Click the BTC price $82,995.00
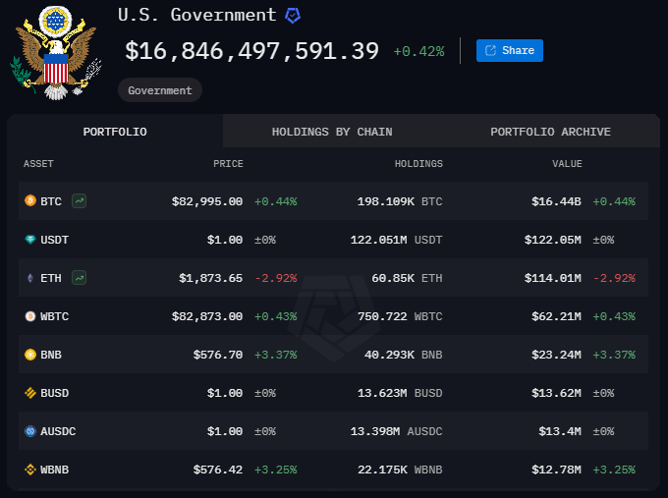Screen dimensions: 668x498 (x=207, y=201)
